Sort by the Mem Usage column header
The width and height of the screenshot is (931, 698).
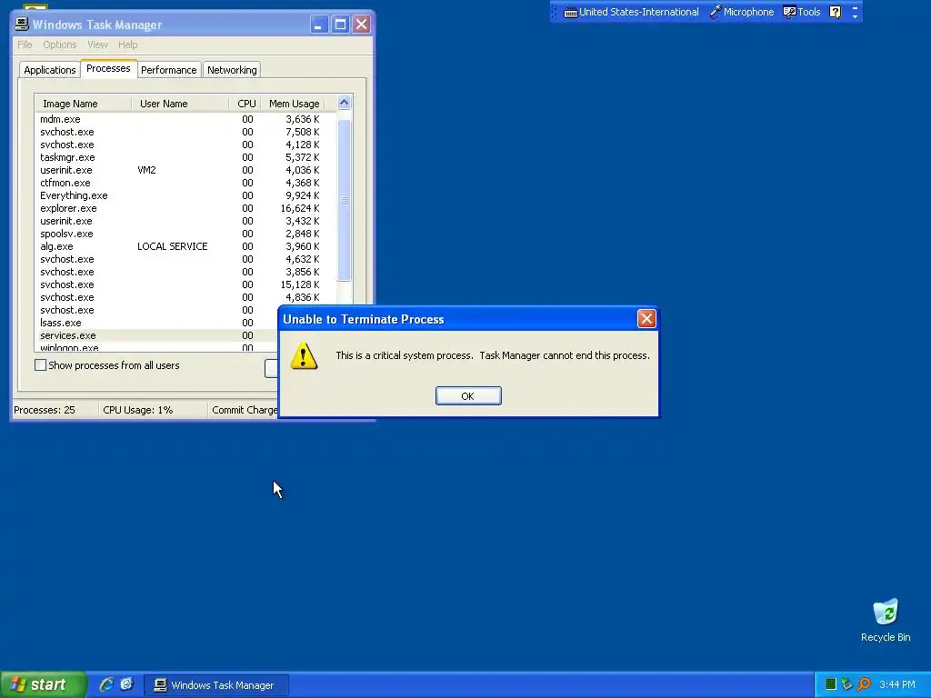coord(293,104)
